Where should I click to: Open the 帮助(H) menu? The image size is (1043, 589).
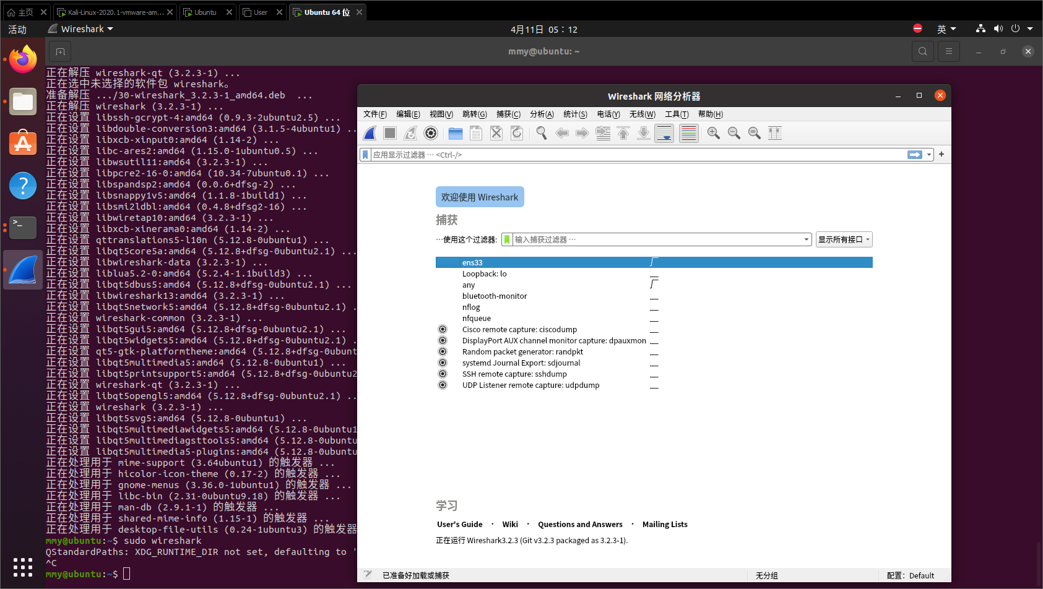(711, 114)
